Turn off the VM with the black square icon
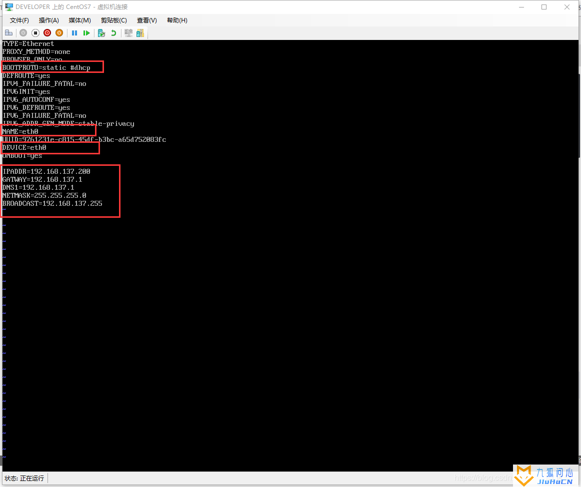 (35, 33)
